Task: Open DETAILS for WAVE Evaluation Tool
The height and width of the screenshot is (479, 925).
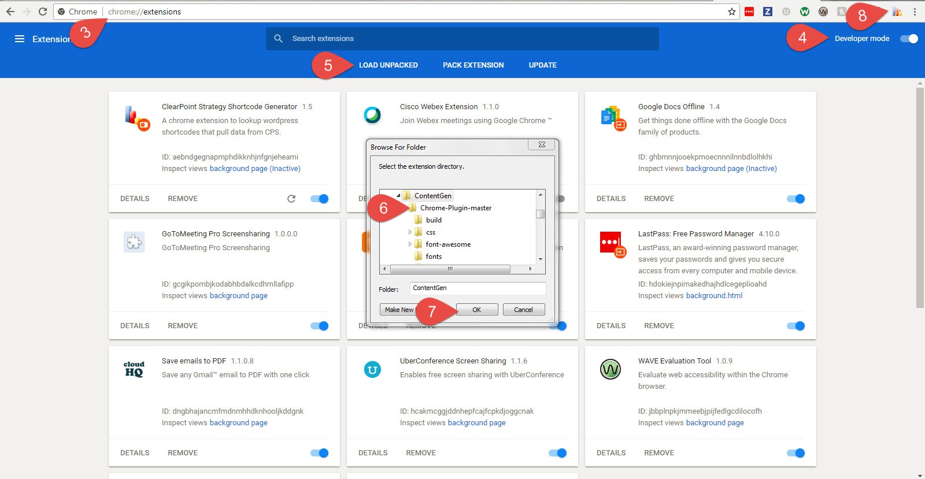Action: (x=611, y=453)
